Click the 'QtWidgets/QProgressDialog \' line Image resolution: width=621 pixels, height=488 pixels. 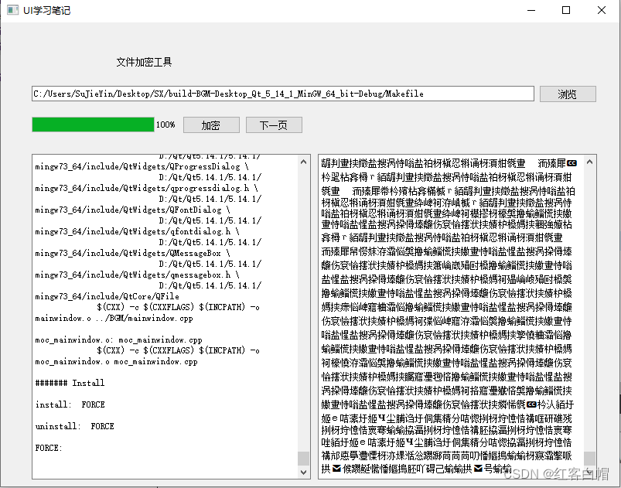click(x=142, y=166)
